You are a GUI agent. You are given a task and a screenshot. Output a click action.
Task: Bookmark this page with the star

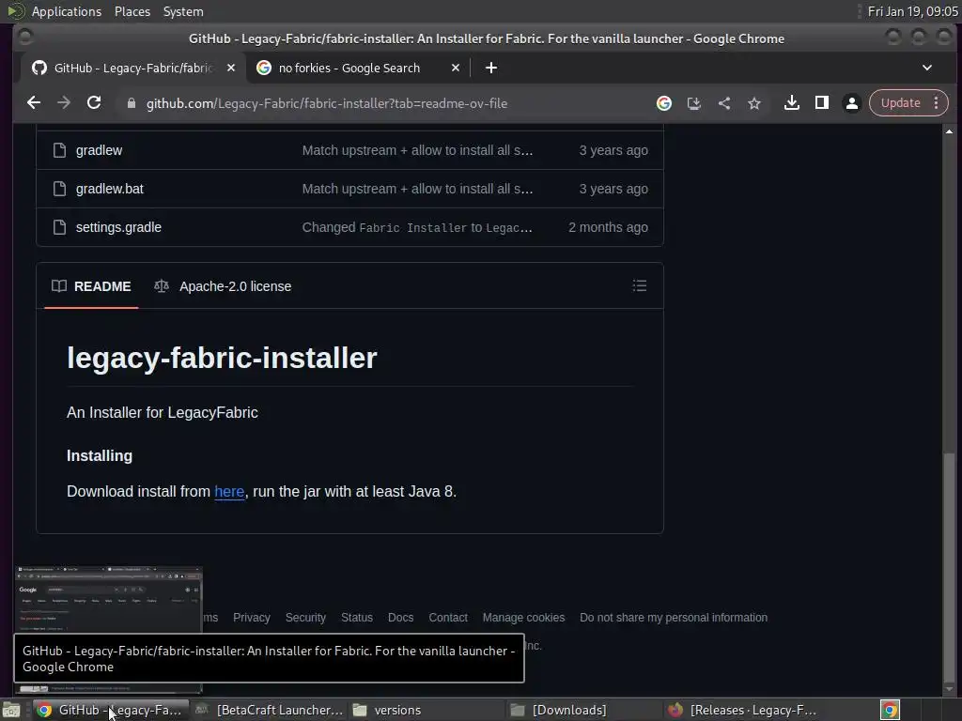[754, 103]
